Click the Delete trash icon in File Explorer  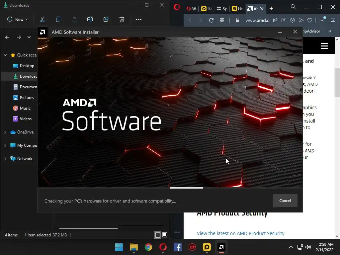[122, 19]
